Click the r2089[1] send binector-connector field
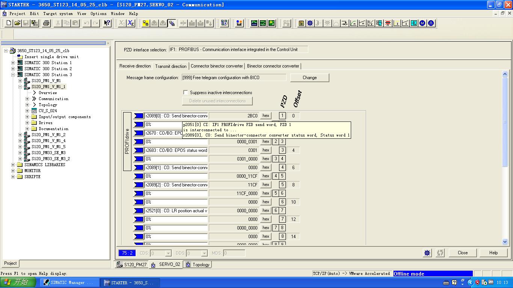The image size is (513, 288). point(176,168)
